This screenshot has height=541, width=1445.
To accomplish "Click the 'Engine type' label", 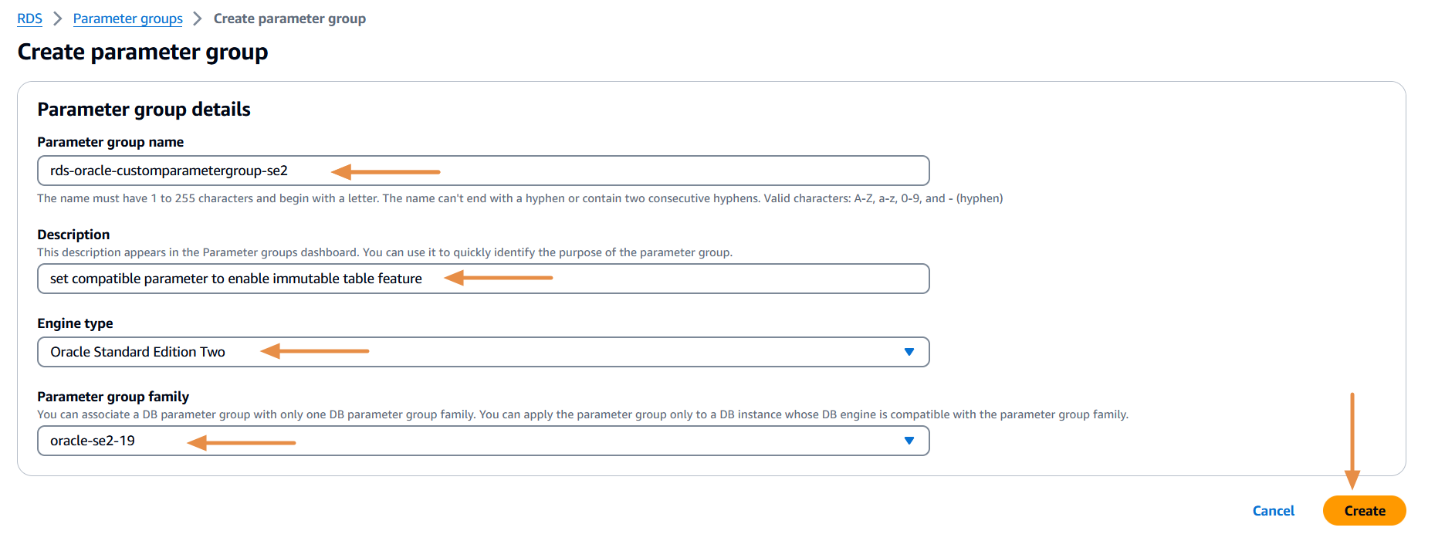I will (75, 323).
